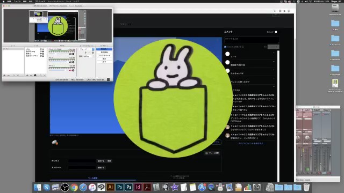Mute the first mixer audio channel speaker
Screen dimensions: 344x193
[x=70, y=54]
